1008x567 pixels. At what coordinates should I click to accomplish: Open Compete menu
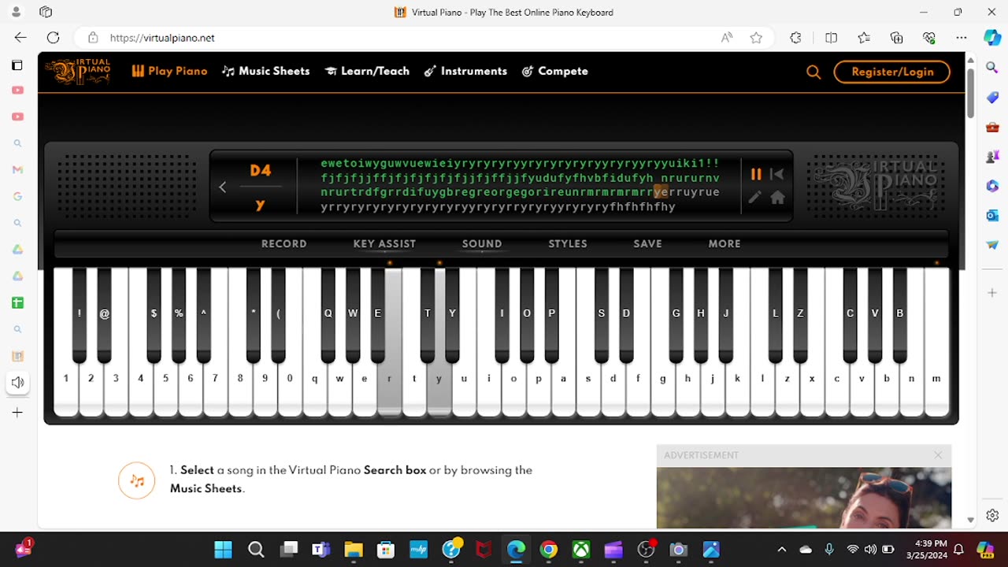[554, 71]
